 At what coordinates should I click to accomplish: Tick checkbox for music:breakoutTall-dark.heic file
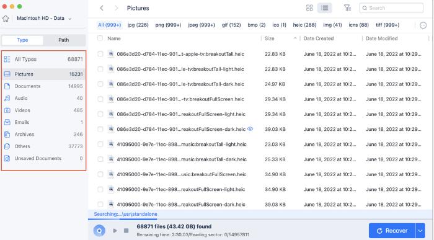[x=100, y=159]
